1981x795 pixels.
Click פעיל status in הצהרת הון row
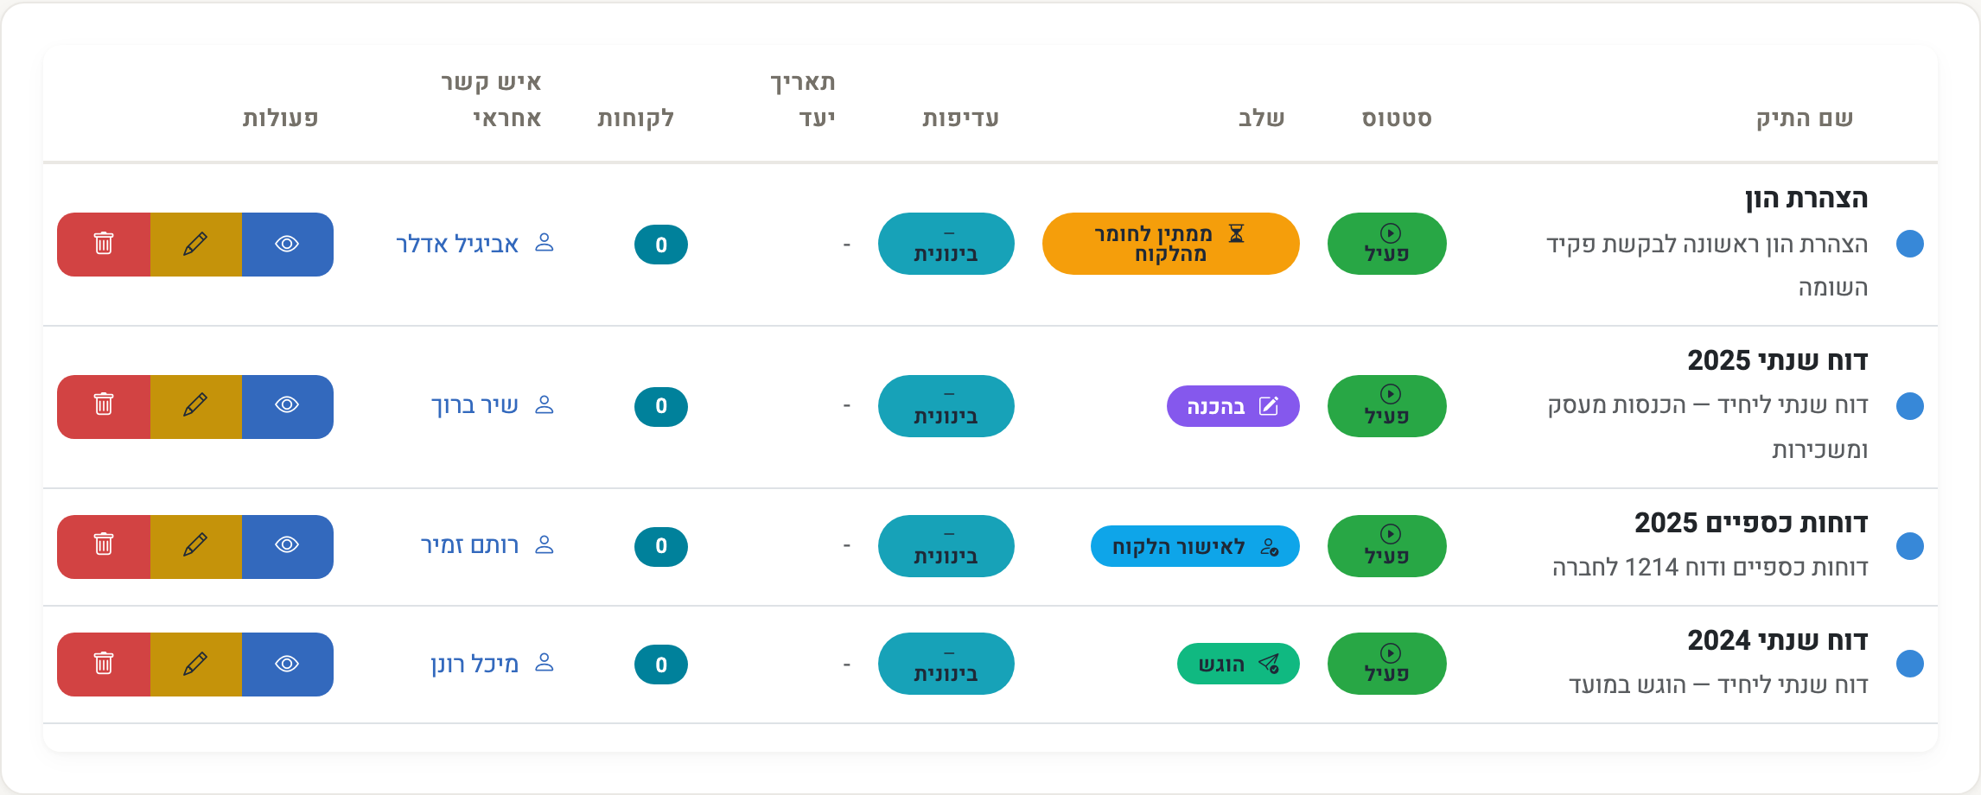(x=1387, y=244)
